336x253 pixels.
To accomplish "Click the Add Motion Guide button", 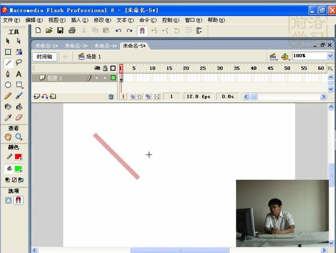I will pos(45,97).
